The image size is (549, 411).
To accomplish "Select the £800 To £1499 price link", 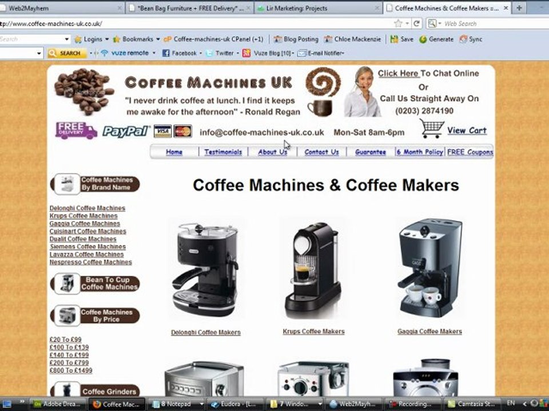I will coord(71,370).
